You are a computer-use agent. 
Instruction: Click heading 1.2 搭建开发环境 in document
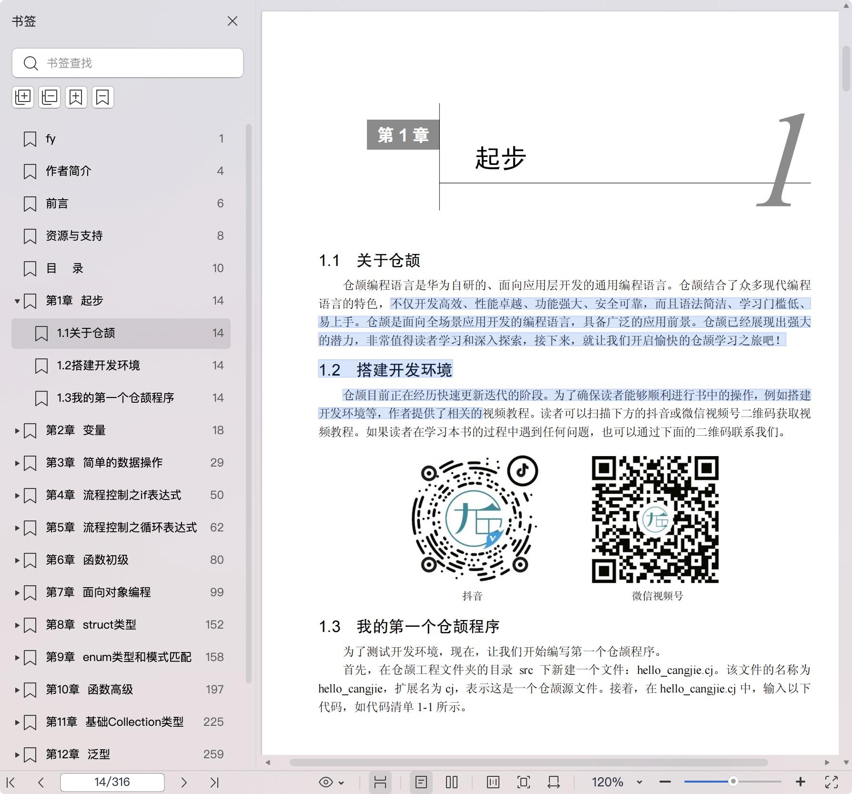385,369
